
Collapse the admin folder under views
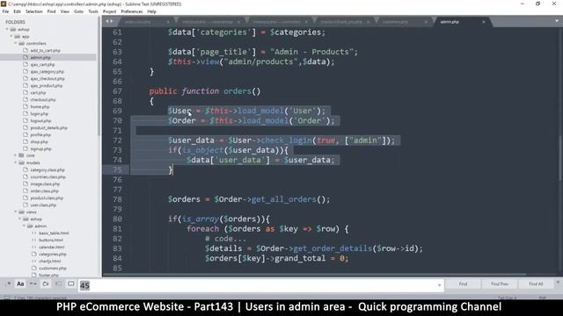click(x=25, y=226)
